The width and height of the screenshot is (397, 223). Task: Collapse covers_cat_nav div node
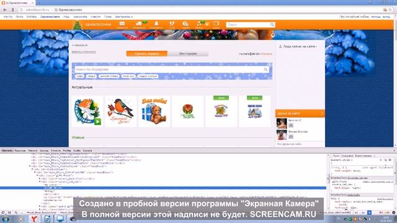40,181
